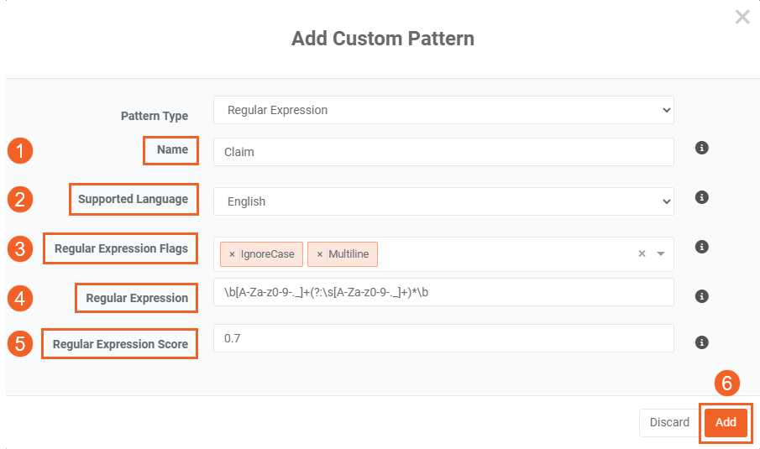The image size is (760, 449).
Task: Select the IgnoreCase tag label
Action: (268, 254)
